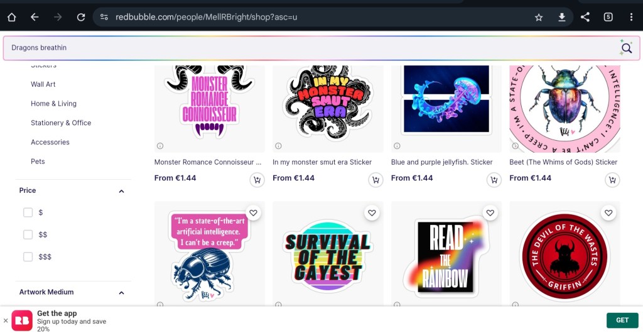643x333 pixels.
Task: Open the jellyfish sticker thumbnail
Action: click(446, 109)
